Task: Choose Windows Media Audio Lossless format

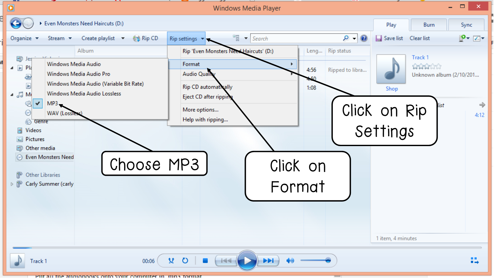Action: (84, 94)
